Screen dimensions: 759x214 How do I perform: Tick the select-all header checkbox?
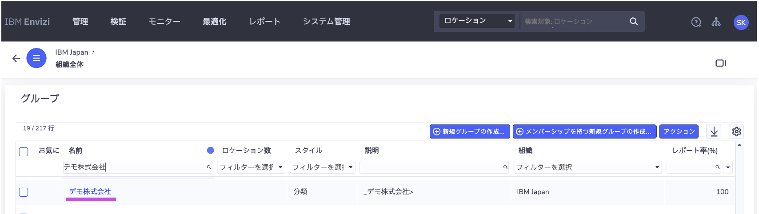pyautogui.click(x=24, y=152)
